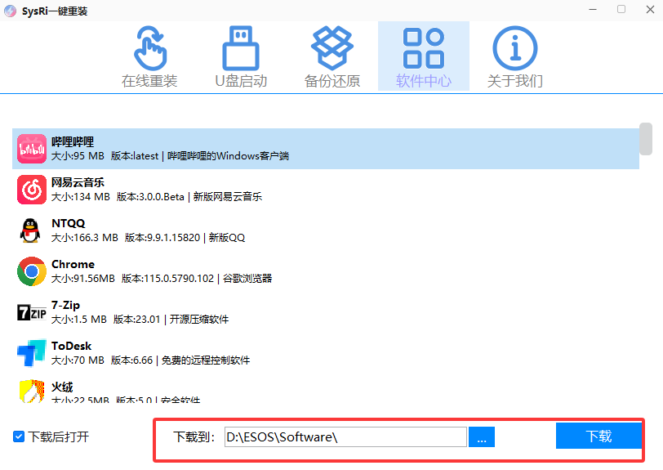Click the ToDesk icon
The height and width of the screenshot is (470, 663).
pos(32,353)
